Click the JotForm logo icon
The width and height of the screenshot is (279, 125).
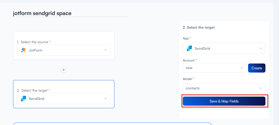[x=24, y=50]
